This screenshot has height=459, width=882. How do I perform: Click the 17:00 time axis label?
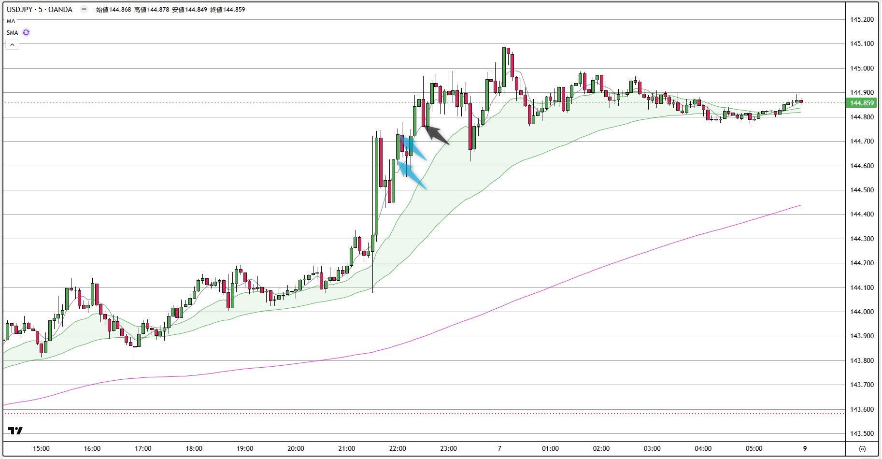coord(143,448)
